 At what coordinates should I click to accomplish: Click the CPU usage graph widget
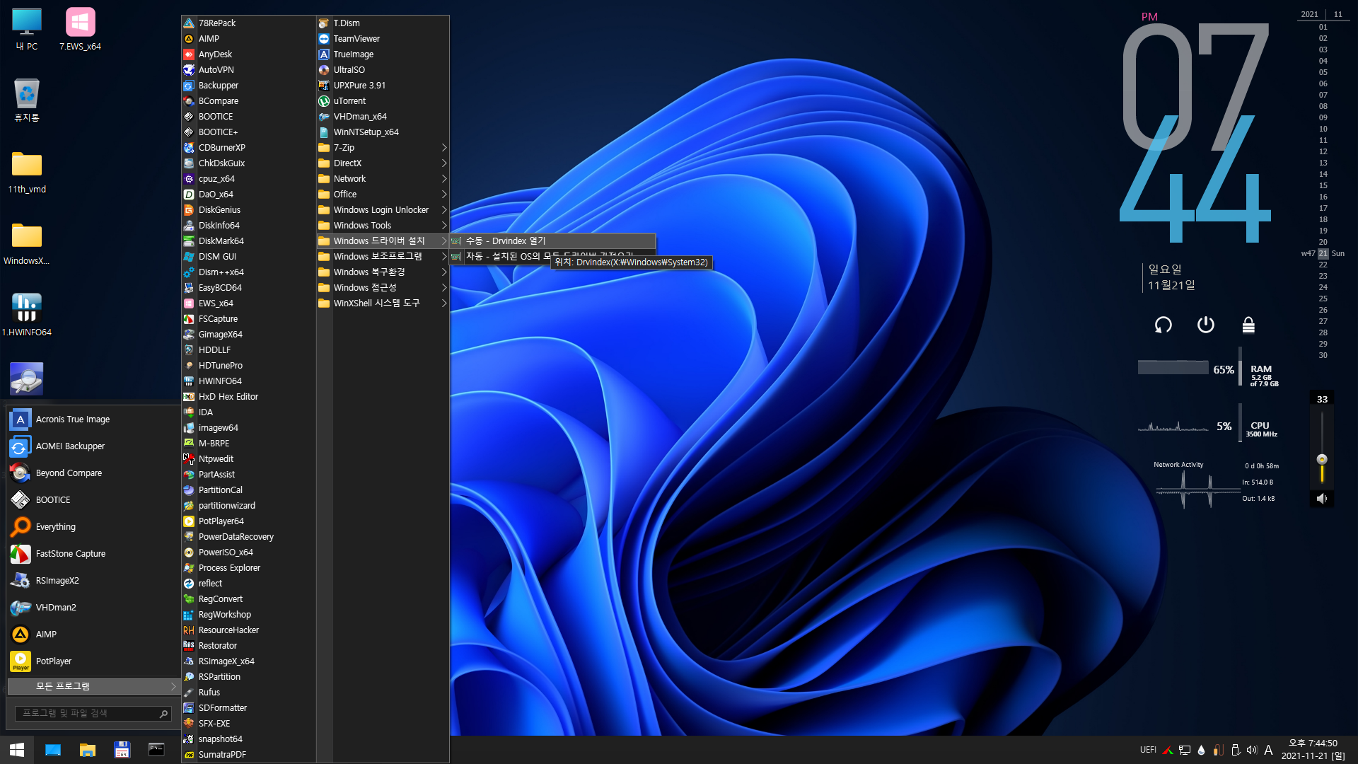click(1173, 426)
